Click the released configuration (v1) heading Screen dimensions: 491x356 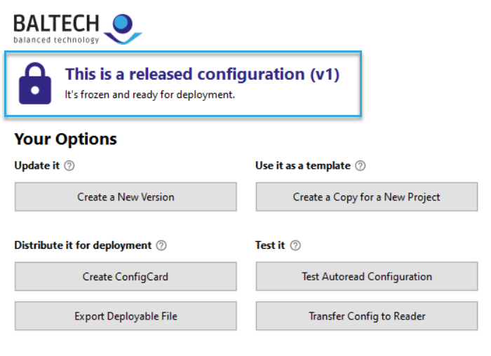click(202, 74)
